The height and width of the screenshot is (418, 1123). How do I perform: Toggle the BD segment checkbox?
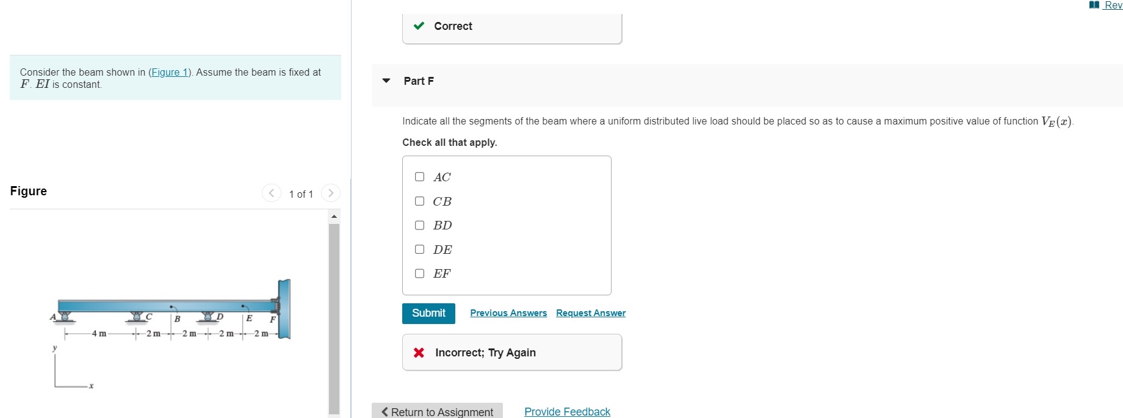pyautogui.click(x=419, y=225)
